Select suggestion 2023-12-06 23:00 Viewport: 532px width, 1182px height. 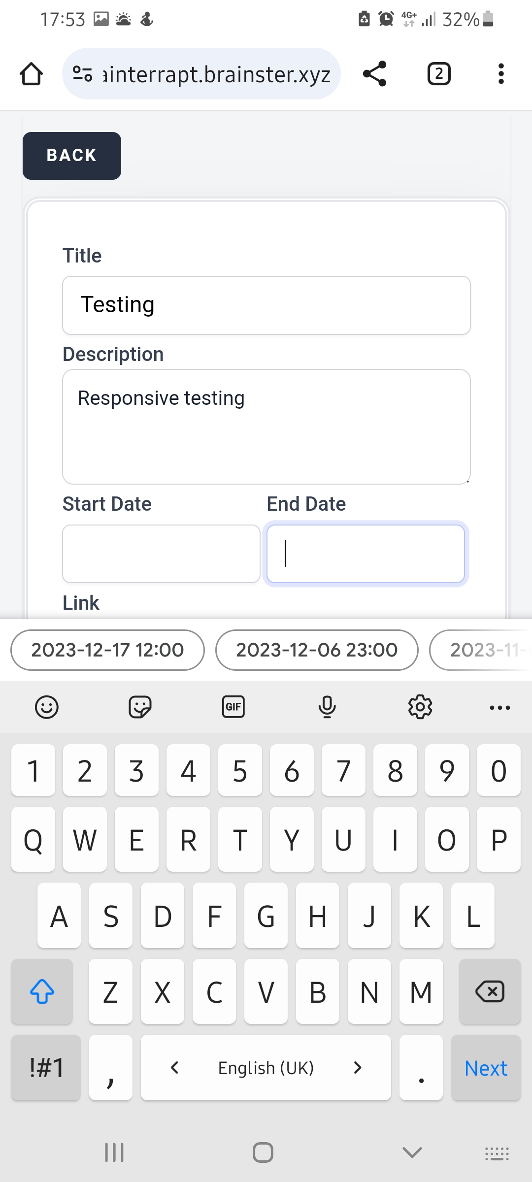point(317,650)
